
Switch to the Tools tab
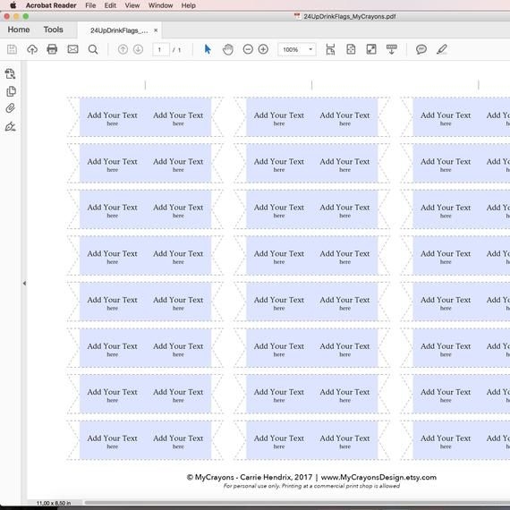[54, 30]
